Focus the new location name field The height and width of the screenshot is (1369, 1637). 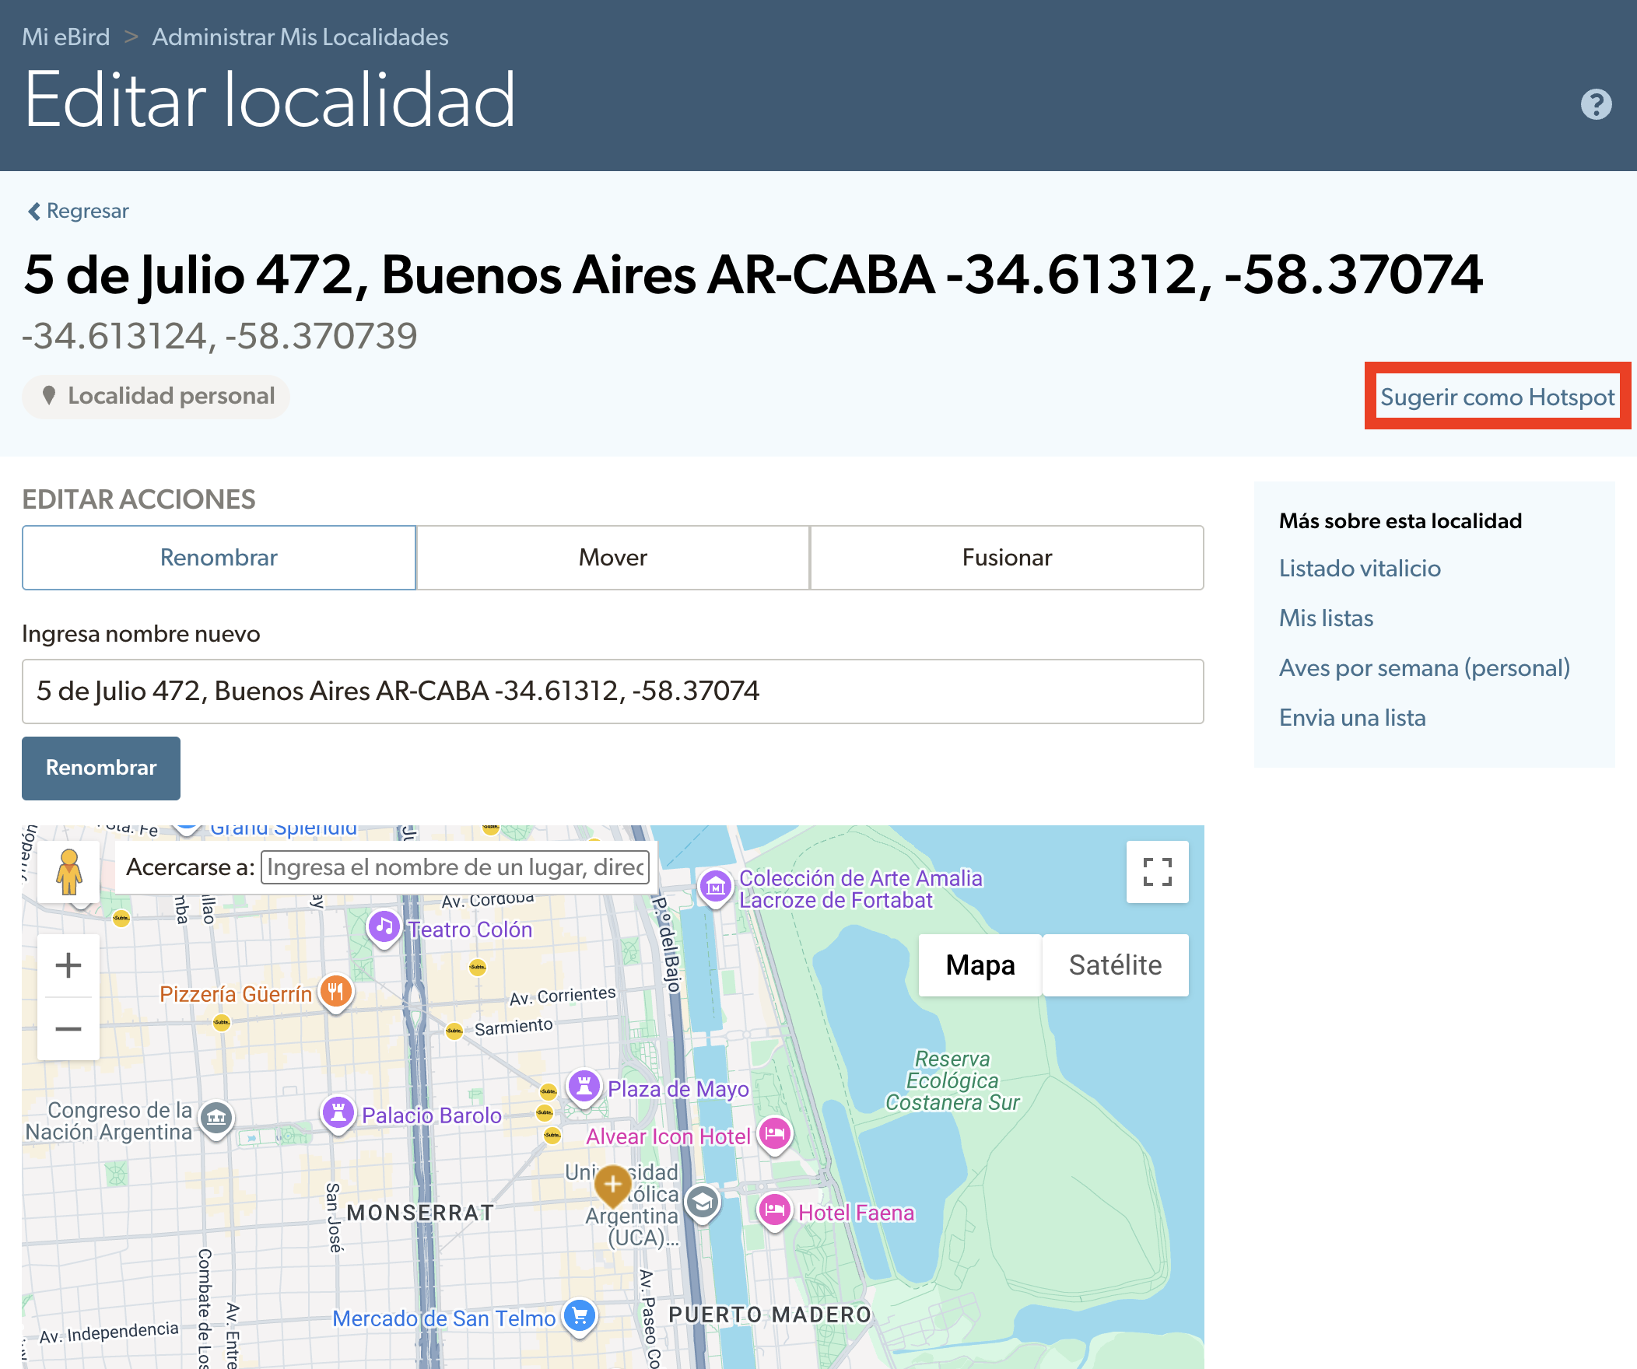(x=612, y=692)
